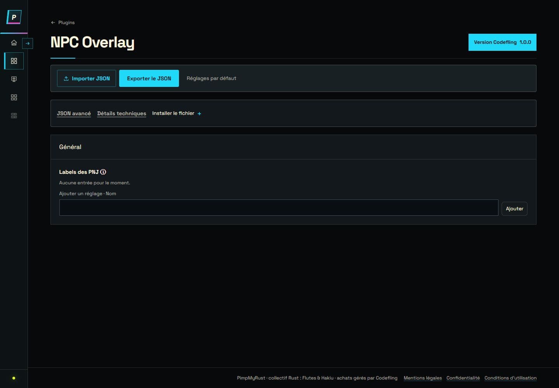Click the Version Codefling 1.0.0 button
This screenshot has width=559, height=388.
point(502,42)
